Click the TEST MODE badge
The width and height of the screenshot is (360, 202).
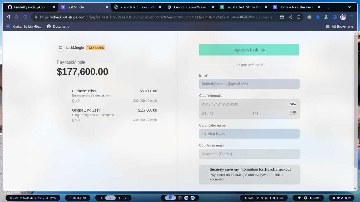pyautogui.click(x=95, y=48)
